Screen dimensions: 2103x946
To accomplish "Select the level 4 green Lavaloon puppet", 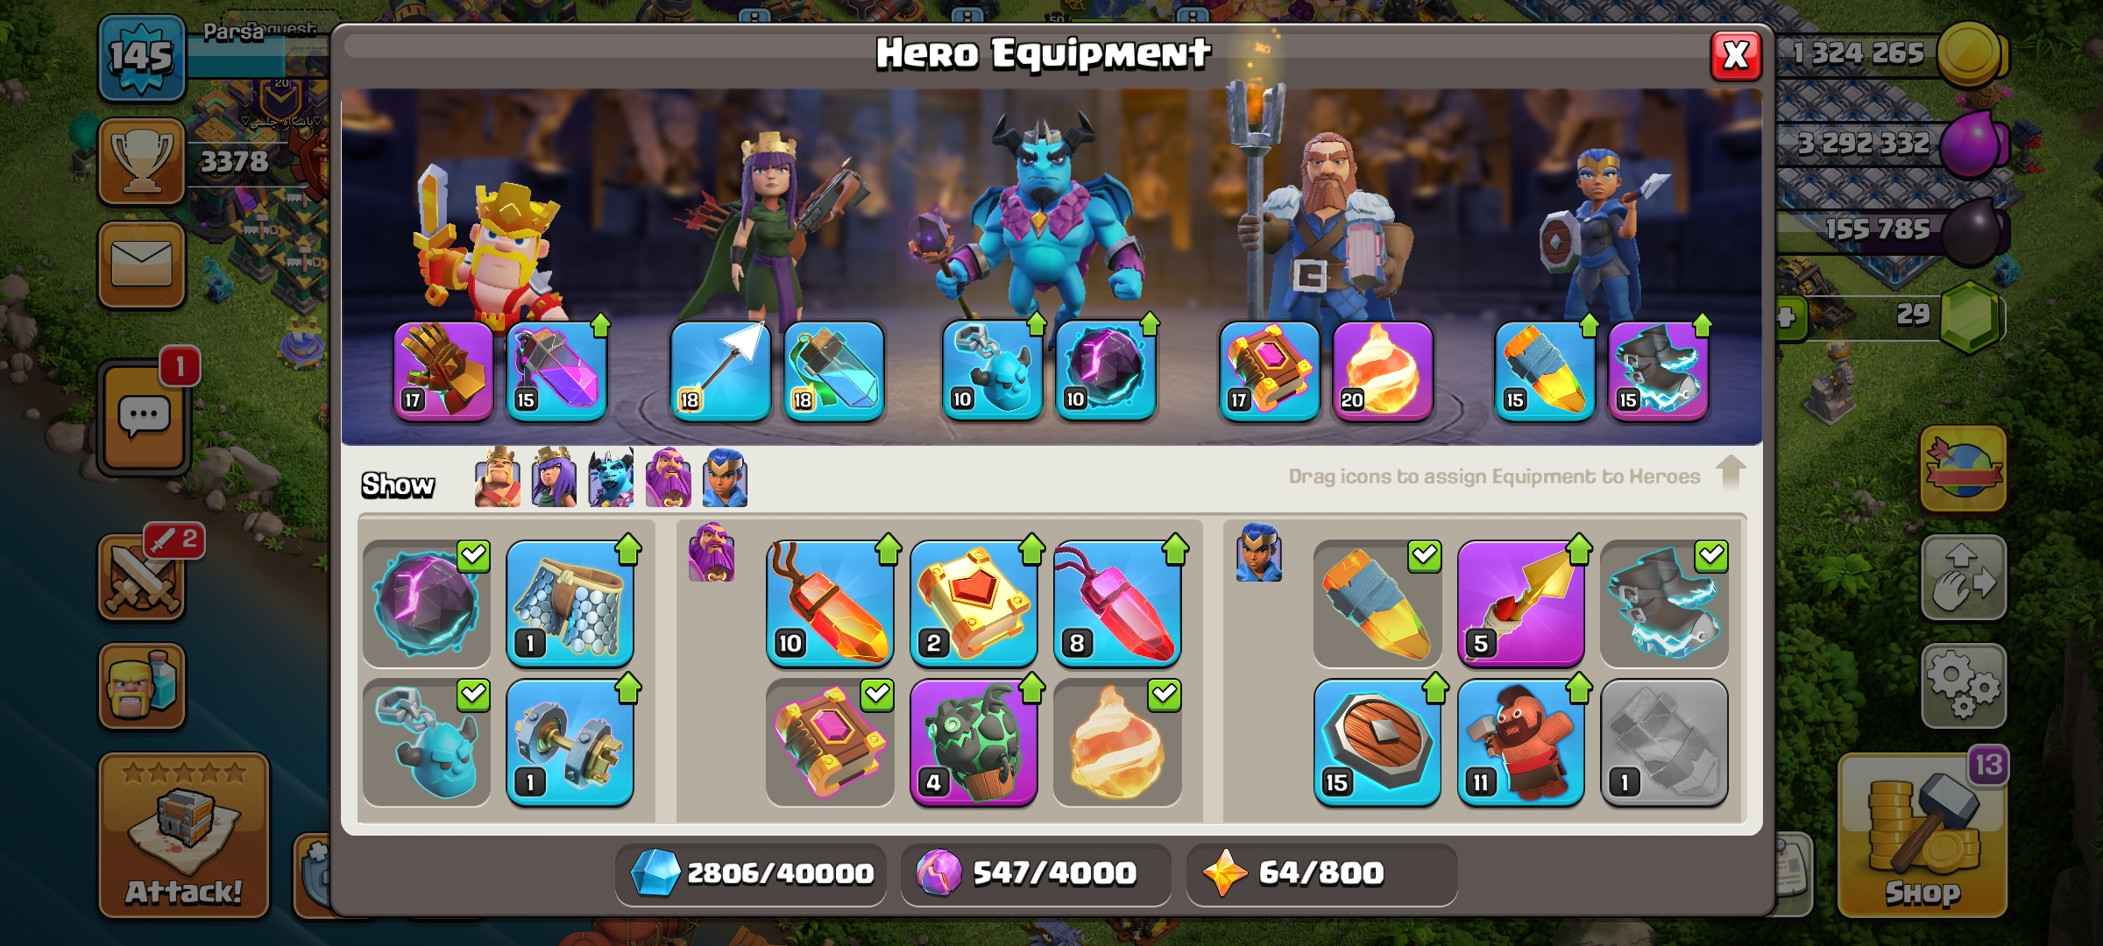I will [x=974, y=743].
